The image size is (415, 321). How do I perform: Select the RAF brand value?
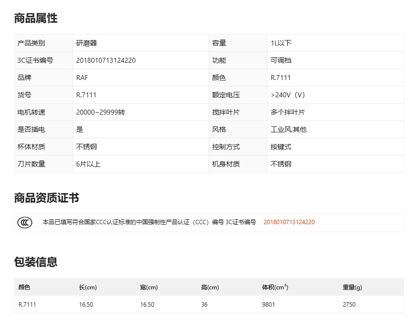(x=82, y=78)
